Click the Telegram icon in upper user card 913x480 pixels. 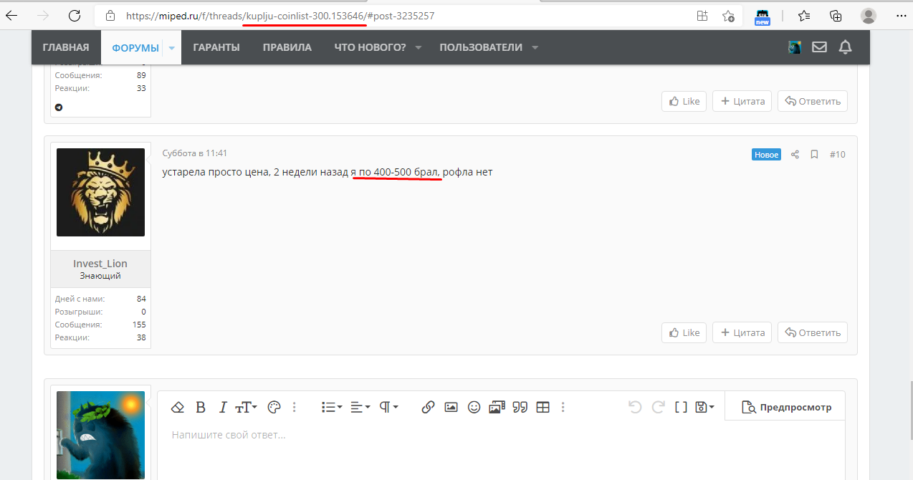pyautogui.click(x=59, y=107)
